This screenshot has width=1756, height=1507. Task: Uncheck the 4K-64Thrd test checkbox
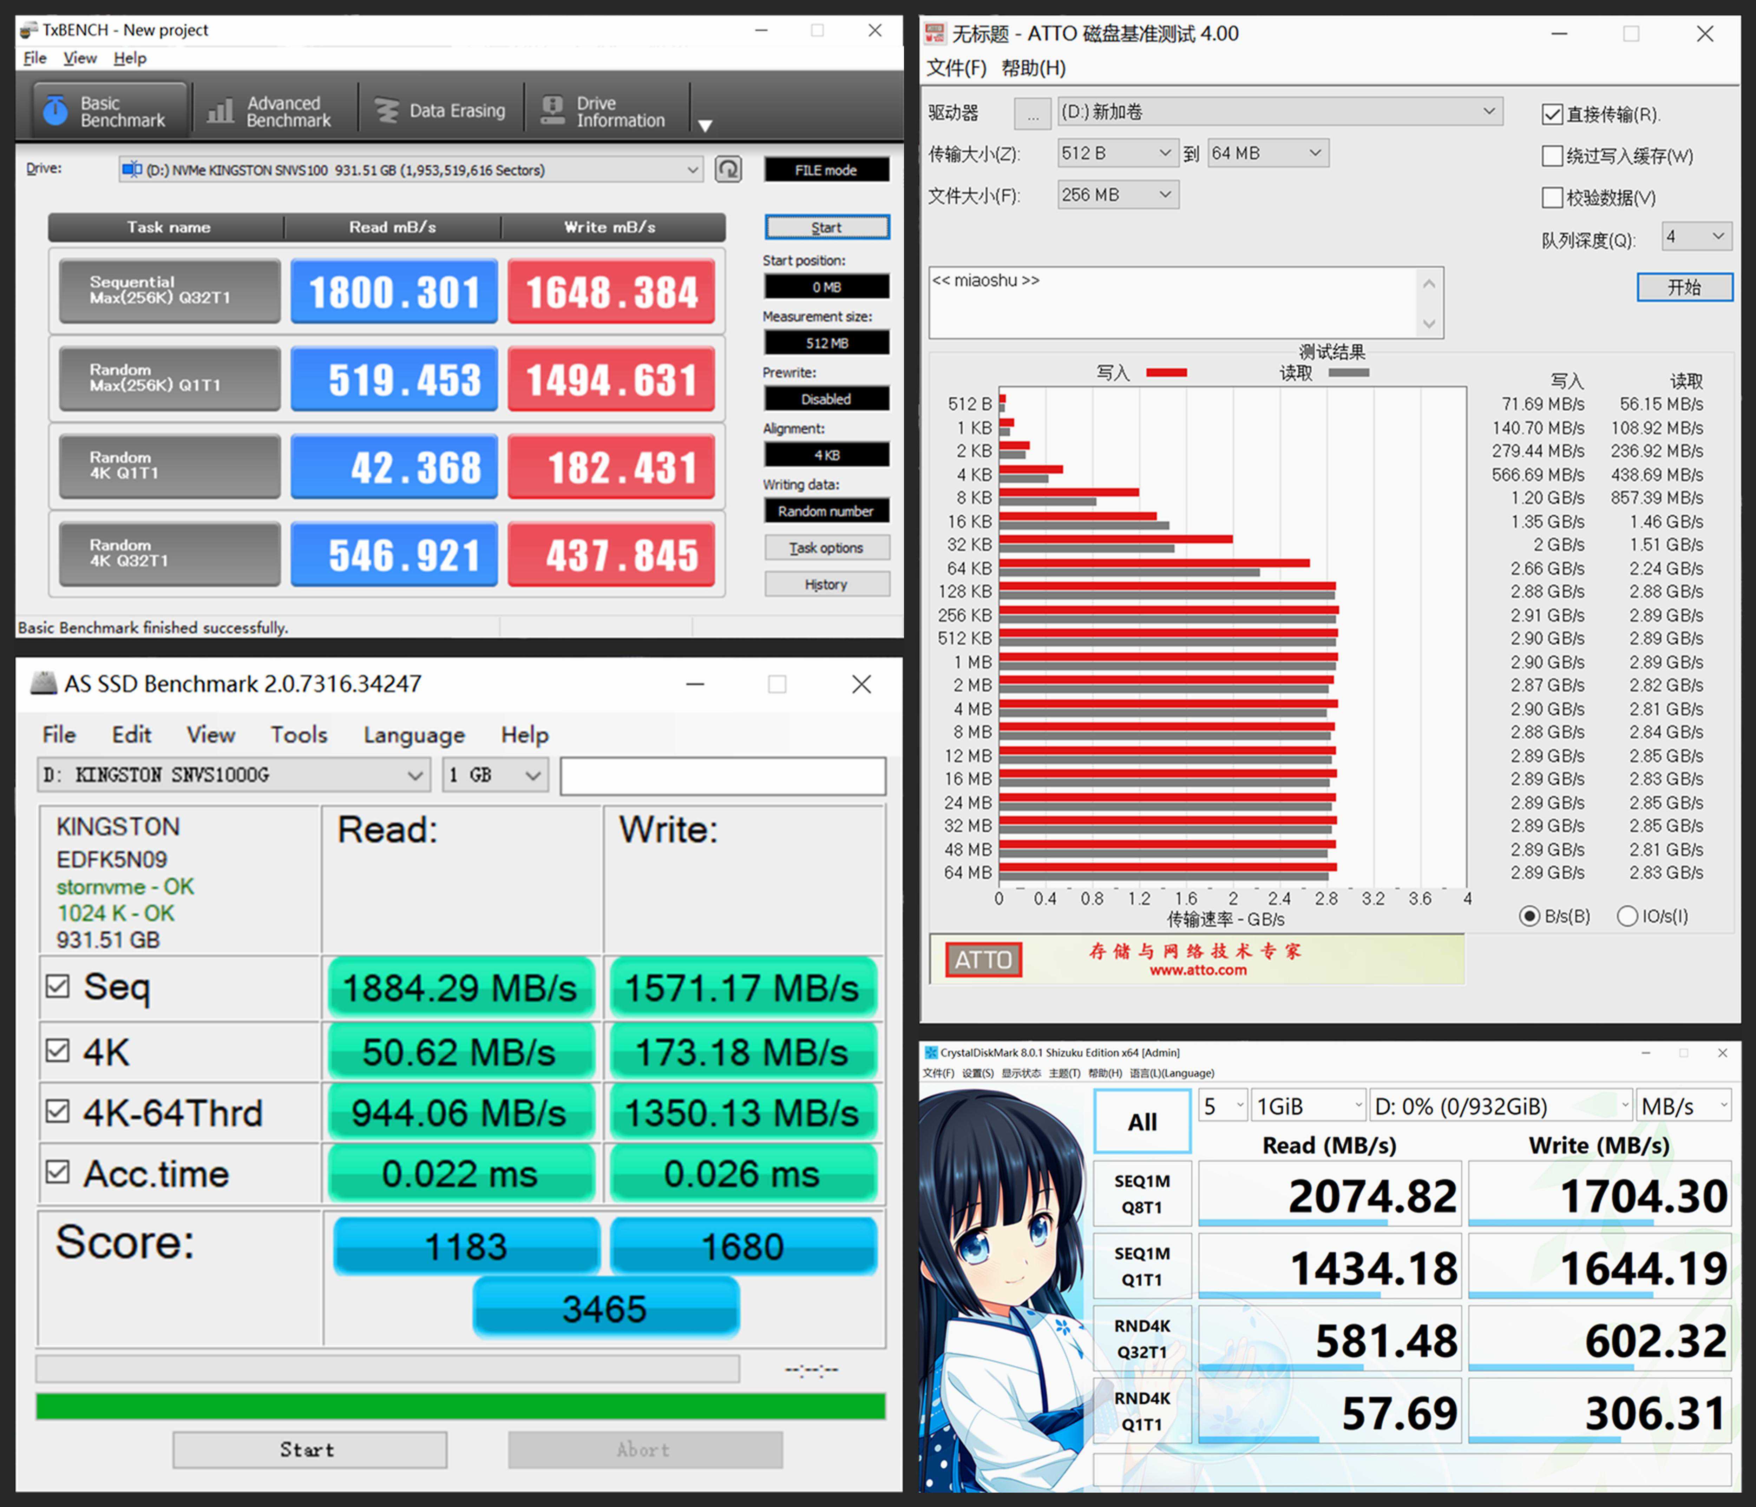click(x=58, y=1111)
